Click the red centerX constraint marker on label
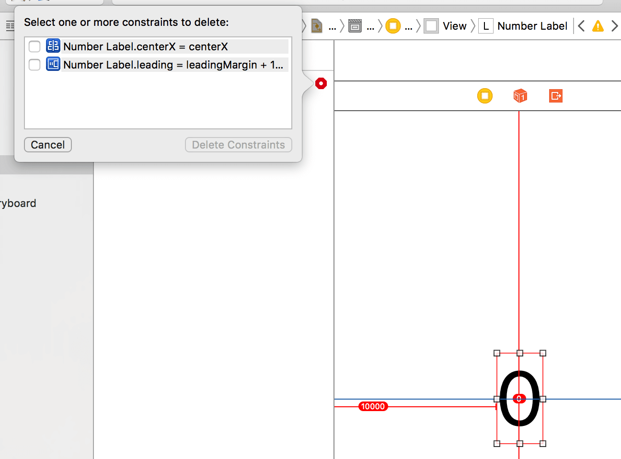 coord(519,399)
